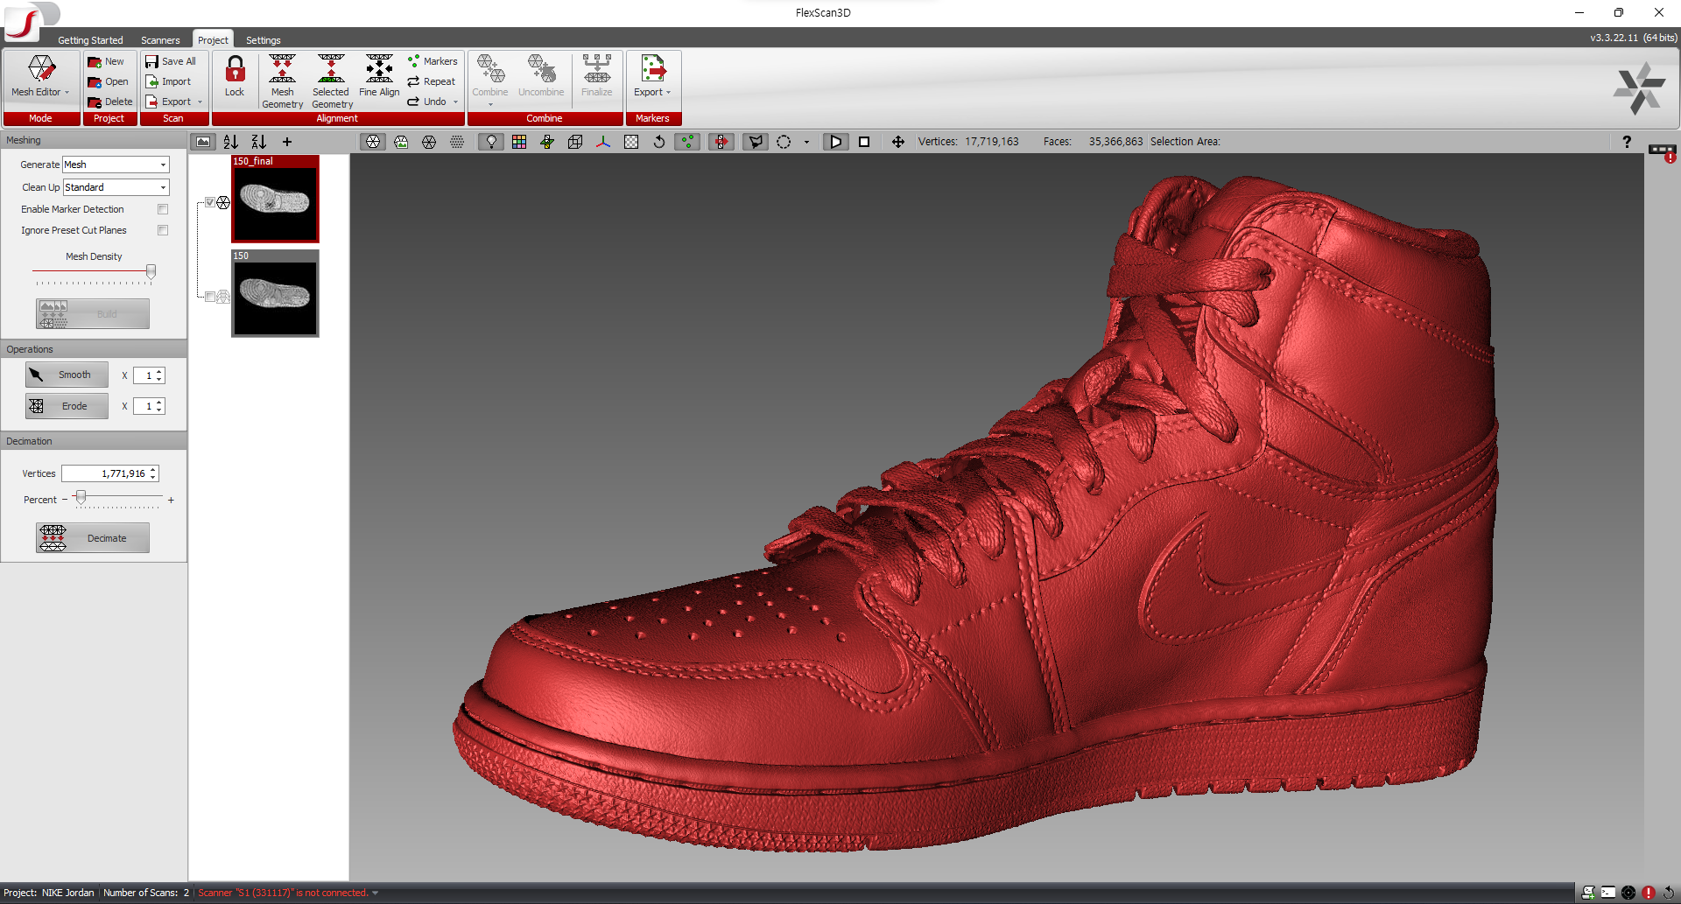Click the red error alert status icon

1649,893
